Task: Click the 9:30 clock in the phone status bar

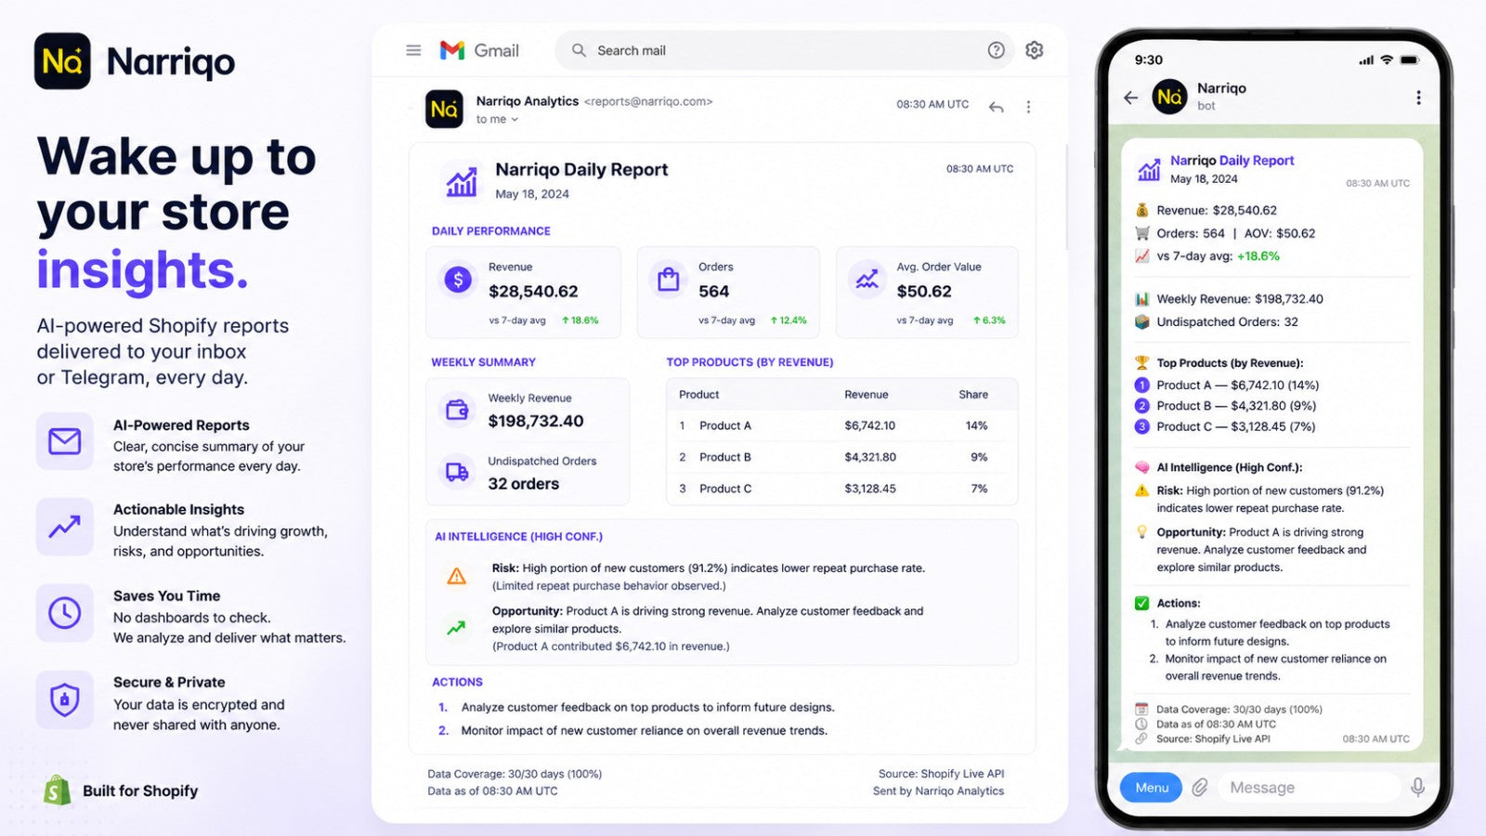Action: (x=1148, y=59)
